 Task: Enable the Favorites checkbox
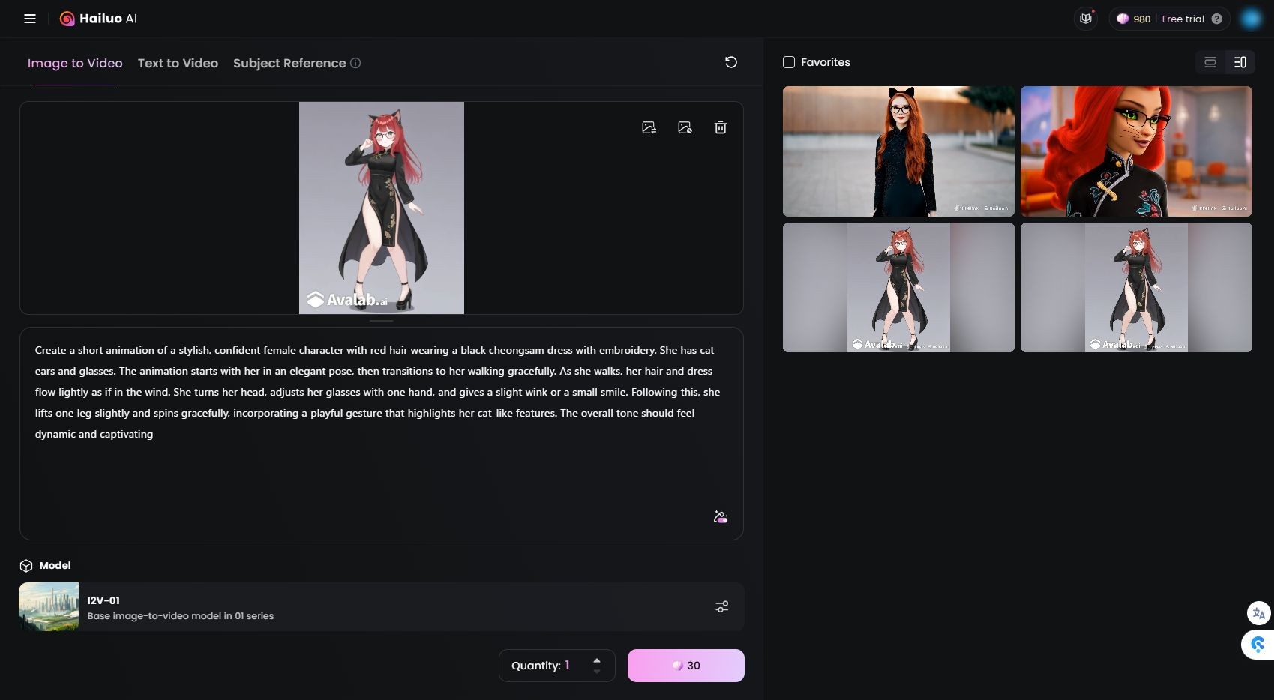click(x=789, y=62)
